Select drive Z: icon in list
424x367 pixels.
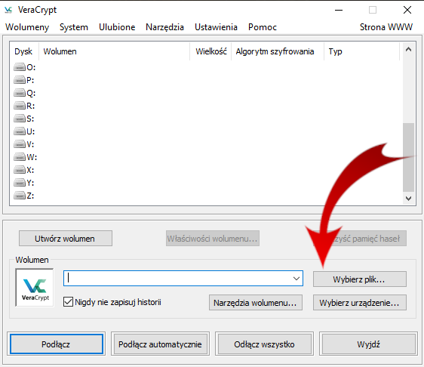[20, 196]
